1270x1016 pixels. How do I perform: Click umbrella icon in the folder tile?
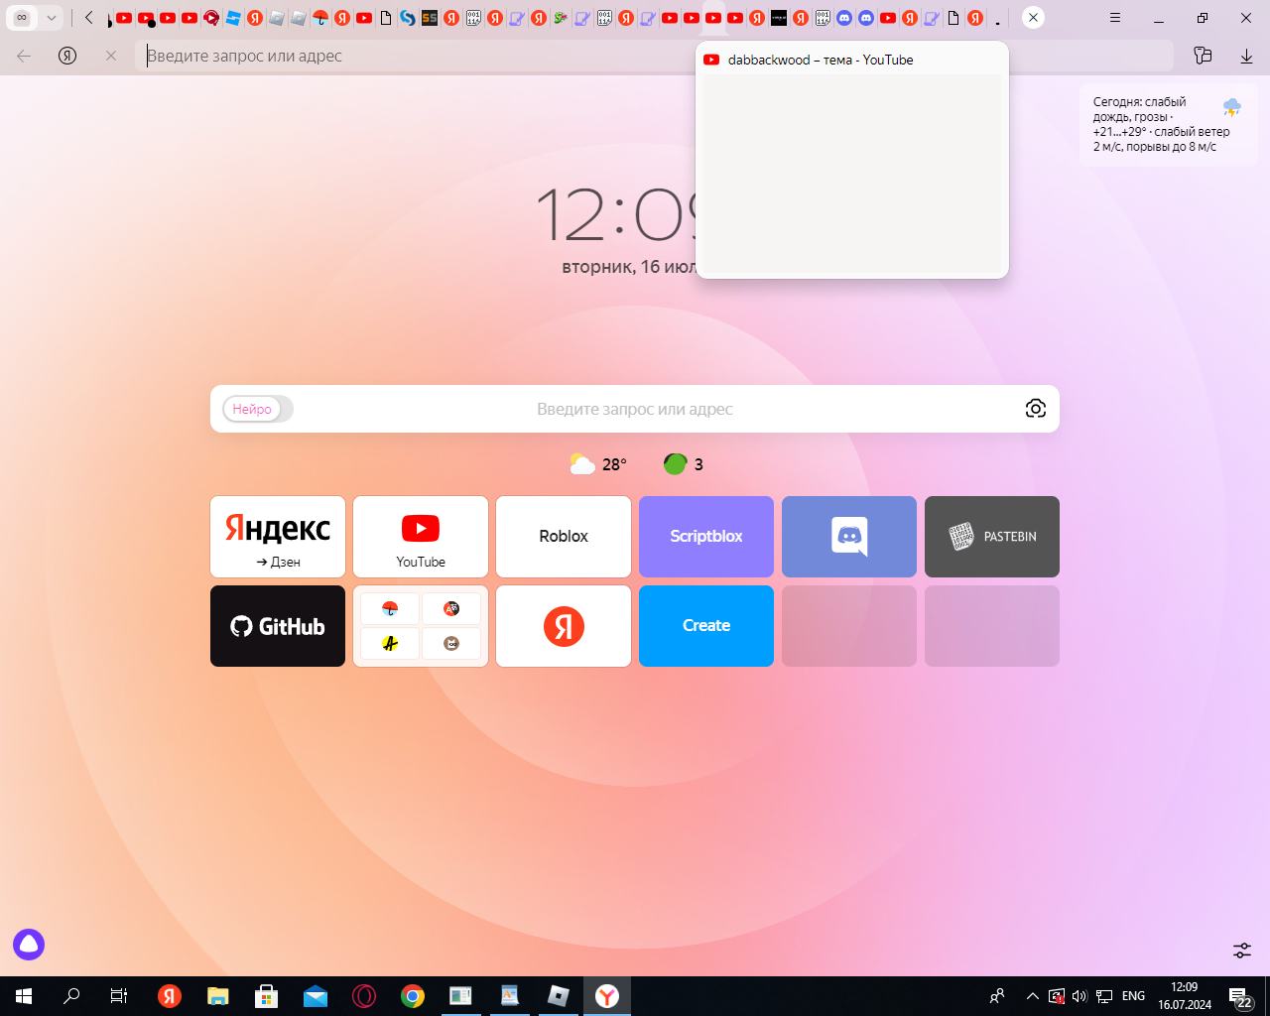point(390,608)
